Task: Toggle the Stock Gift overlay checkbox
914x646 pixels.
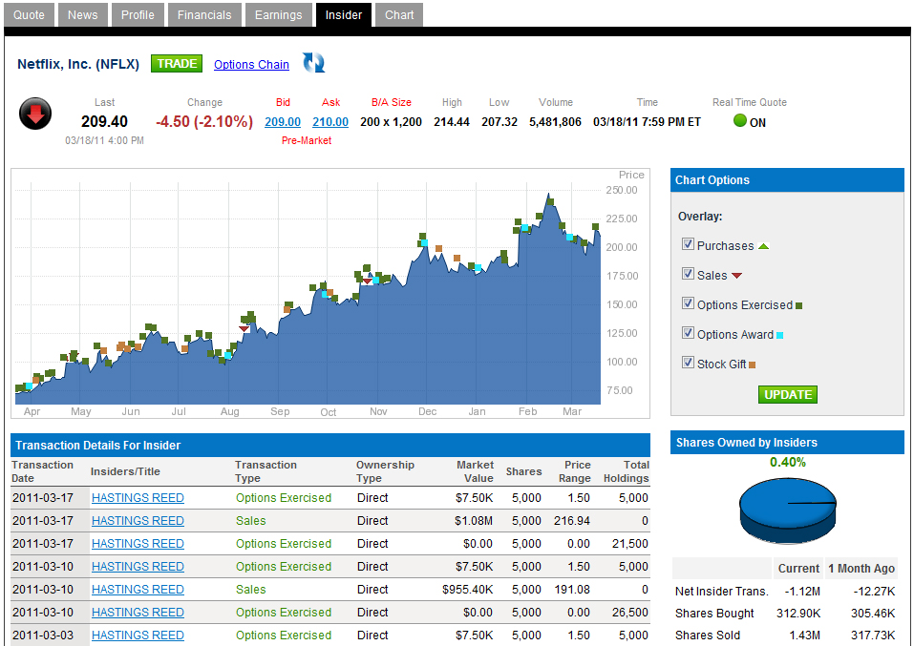Action: 688,363
